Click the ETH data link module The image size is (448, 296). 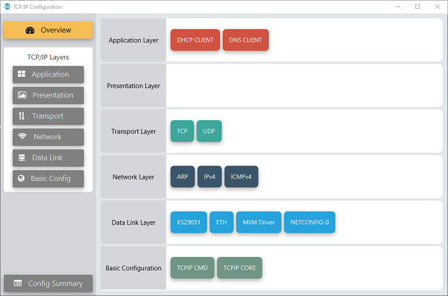(x=221, y=222)
